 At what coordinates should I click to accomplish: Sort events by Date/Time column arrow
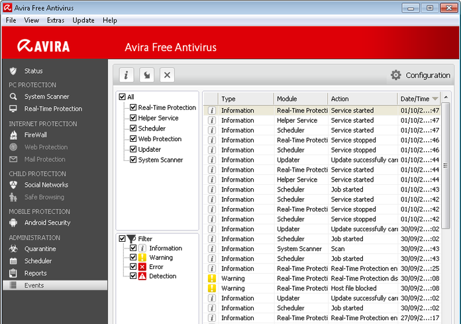pos(435,99)
